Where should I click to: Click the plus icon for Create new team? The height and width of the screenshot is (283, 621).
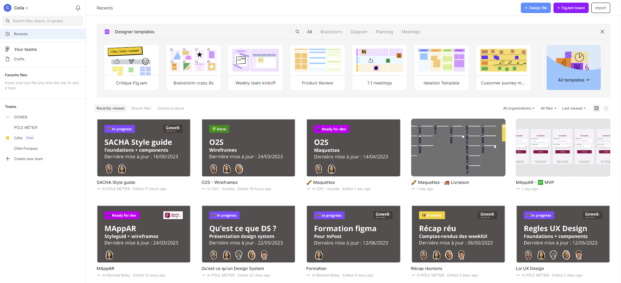(x=8, y=159)
